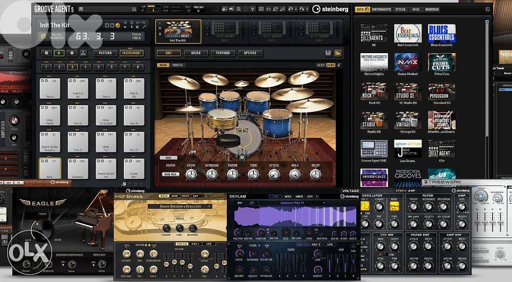Select pad group 3
The width and height of the screenshot is (512, 282).
[x=72, y=67]
